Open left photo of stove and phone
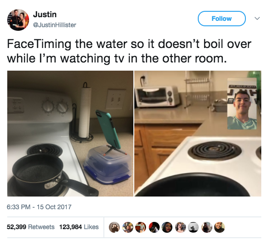This screenshot has width=274, height=240. click(70, 134)
